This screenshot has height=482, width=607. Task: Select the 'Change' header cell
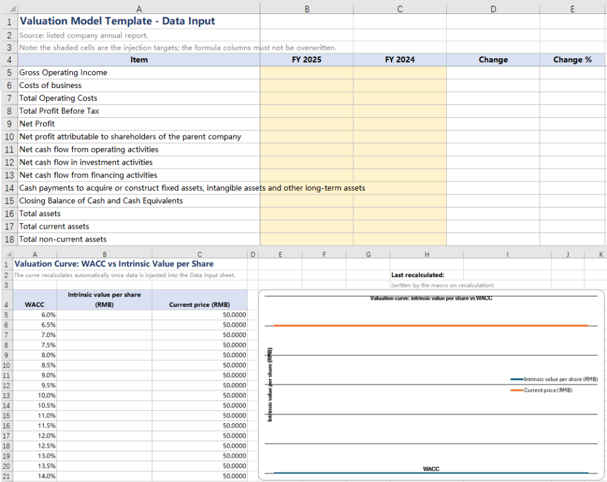pos(493,59)
